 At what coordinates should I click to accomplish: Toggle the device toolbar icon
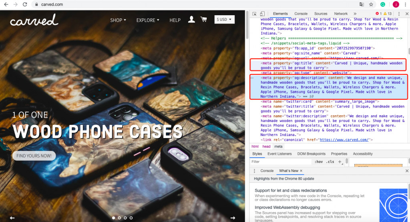(x=262, y=14)
